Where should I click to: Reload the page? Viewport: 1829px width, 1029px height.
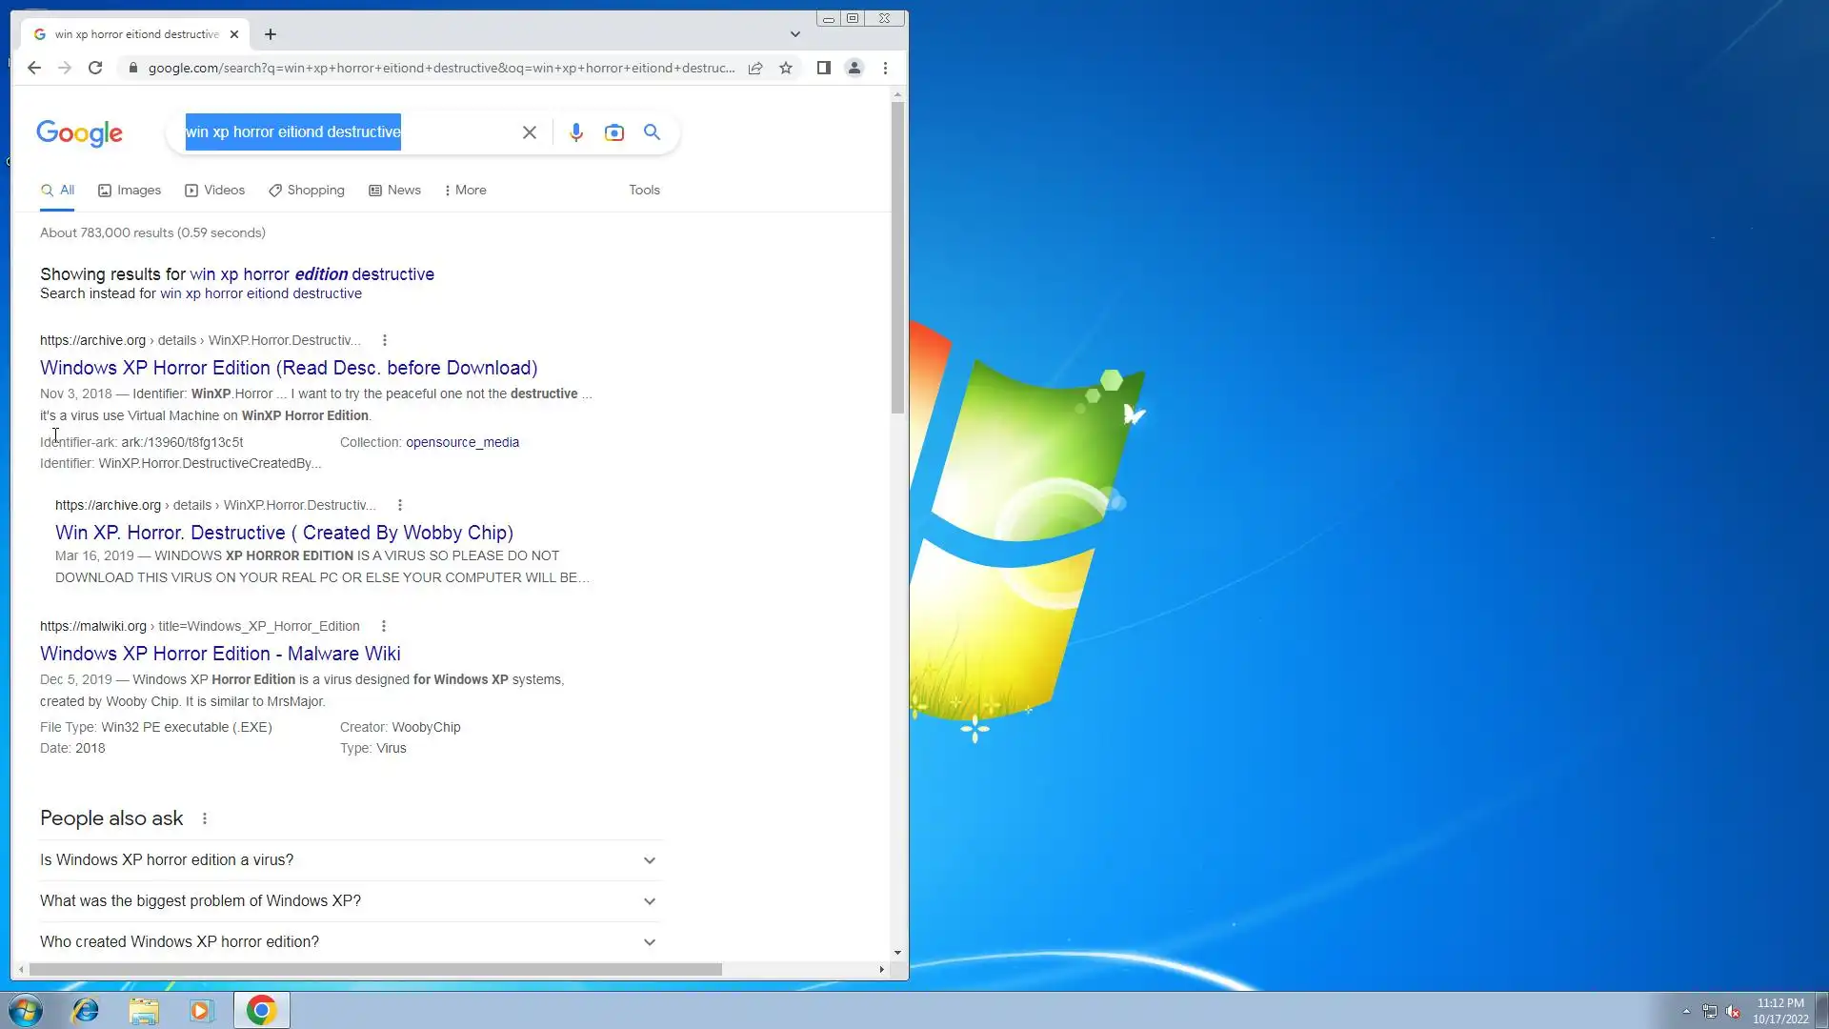point(95,68)
